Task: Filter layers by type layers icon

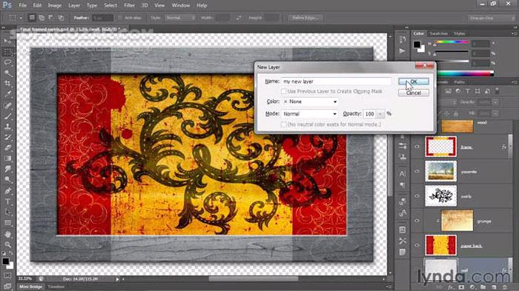Action: 467,91
